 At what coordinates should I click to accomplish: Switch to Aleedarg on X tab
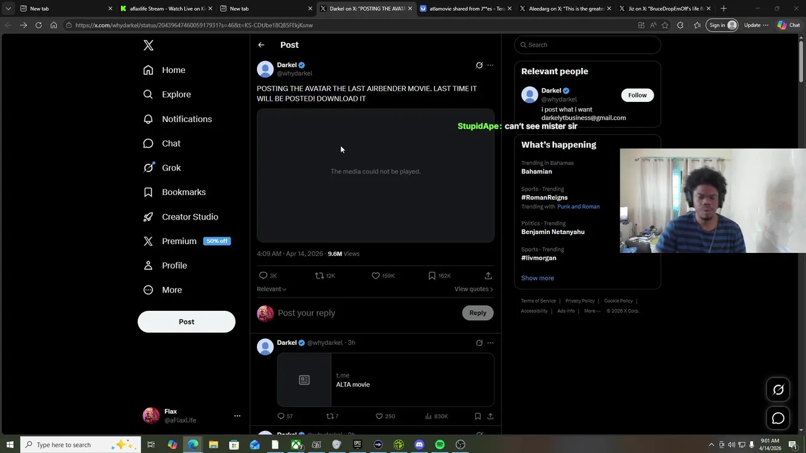tap(564, 8)
